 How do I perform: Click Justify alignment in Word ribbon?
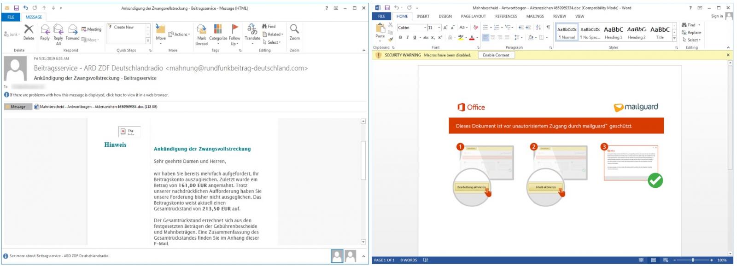(x=507, y=38)
